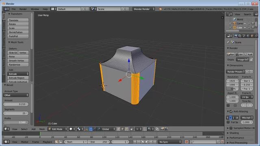
Task: Add new scene plus icon
Action: coord(123,9)
